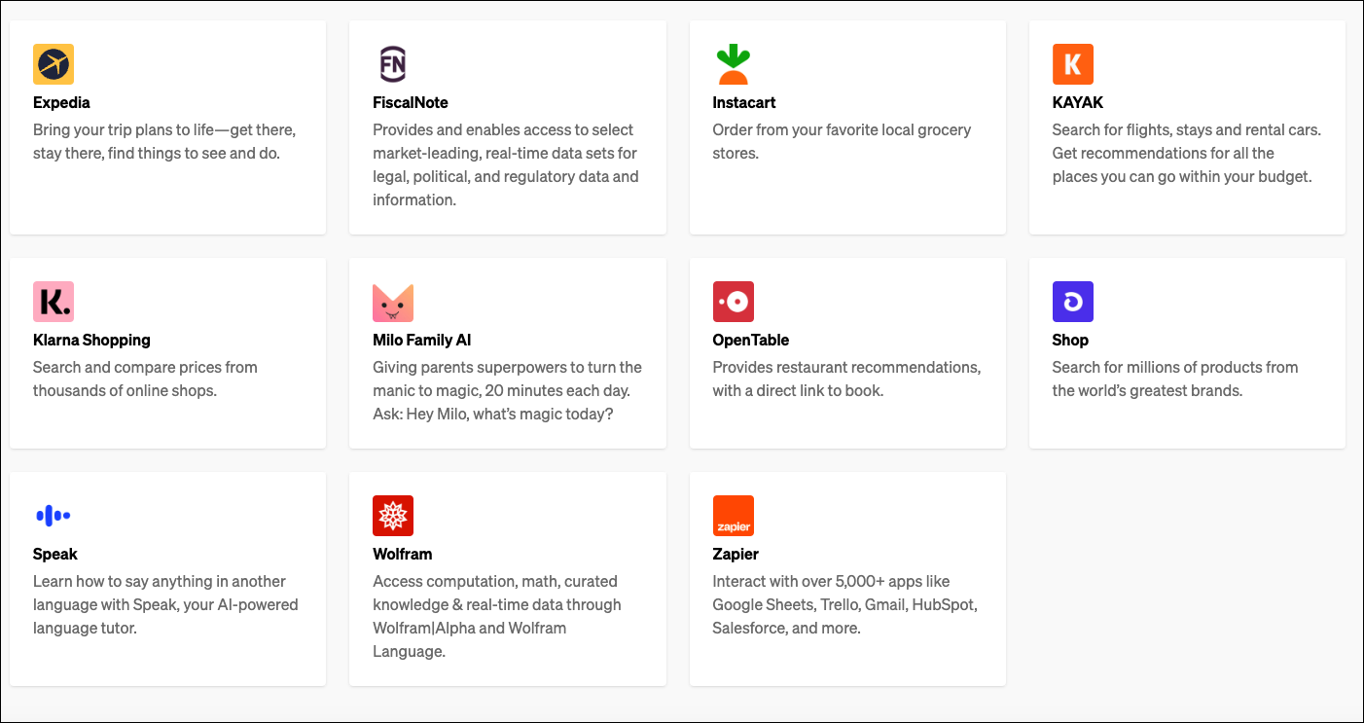Click the Instacart carrot icon

pos(733,64)
